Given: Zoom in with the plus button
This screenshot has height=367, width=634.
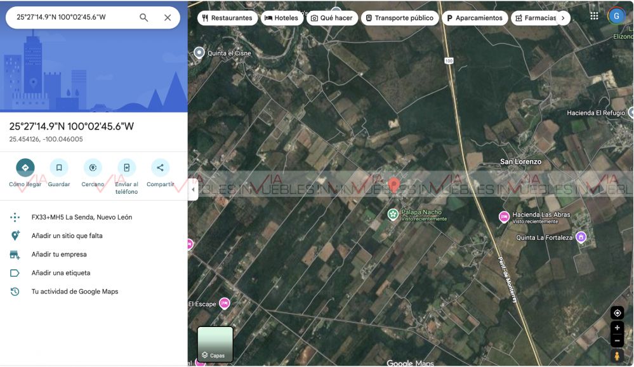Looking at the screenshot, I should pyautogui.click(x=617, y=328).
